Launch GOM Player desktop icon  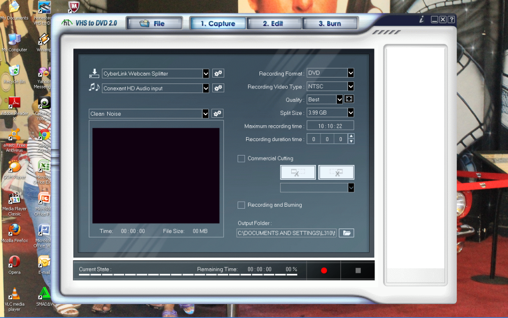coord(14,169)
